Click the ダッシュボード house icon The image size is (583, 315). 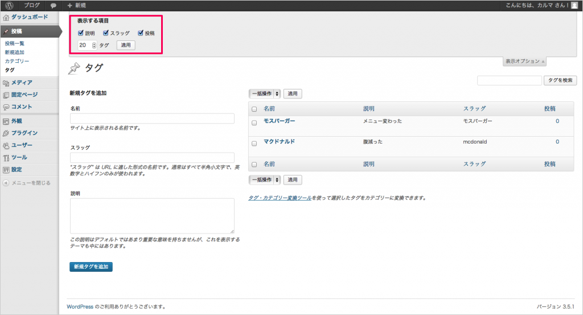[x=6, y=18]
